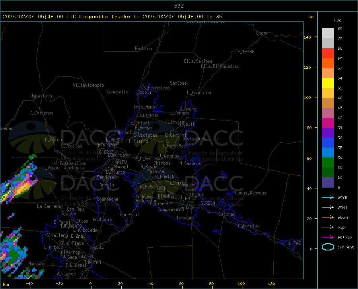This screenshot has width=358, height=289.
Task: Click the Carrizal map label
Action: [x=129, y=215]
